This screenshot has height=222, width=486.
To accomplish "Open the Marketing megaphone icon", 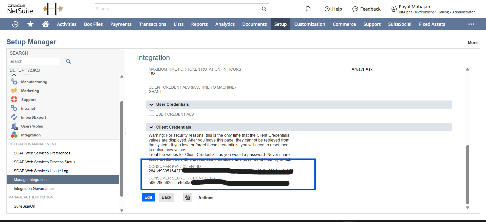I will pos(14,91).
